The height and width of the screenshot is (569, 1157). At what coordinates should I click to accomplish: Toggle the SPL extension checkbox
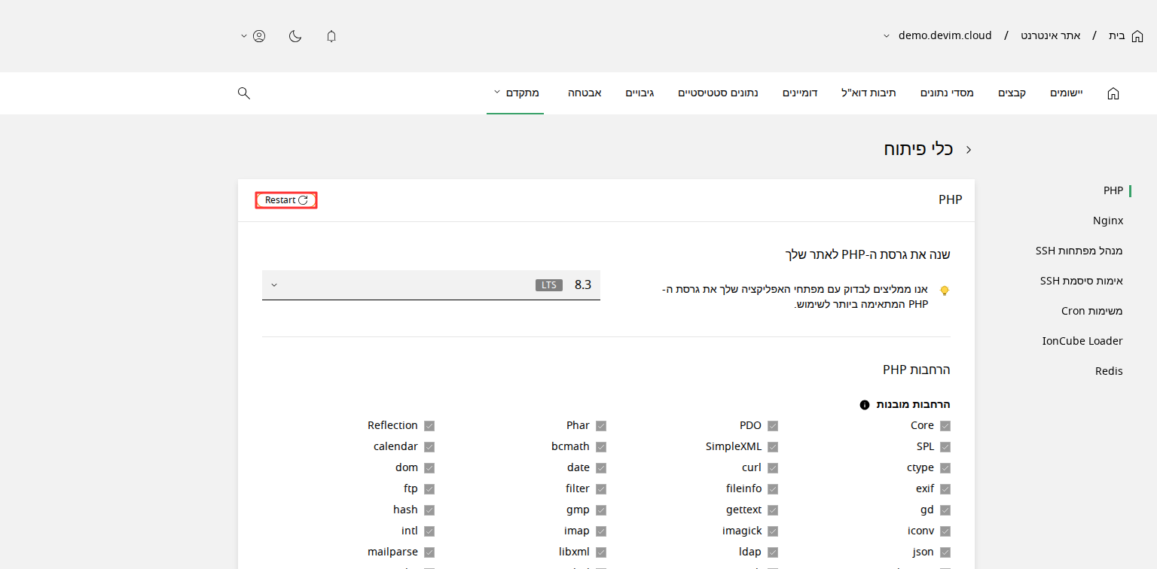tap(945, 447)
